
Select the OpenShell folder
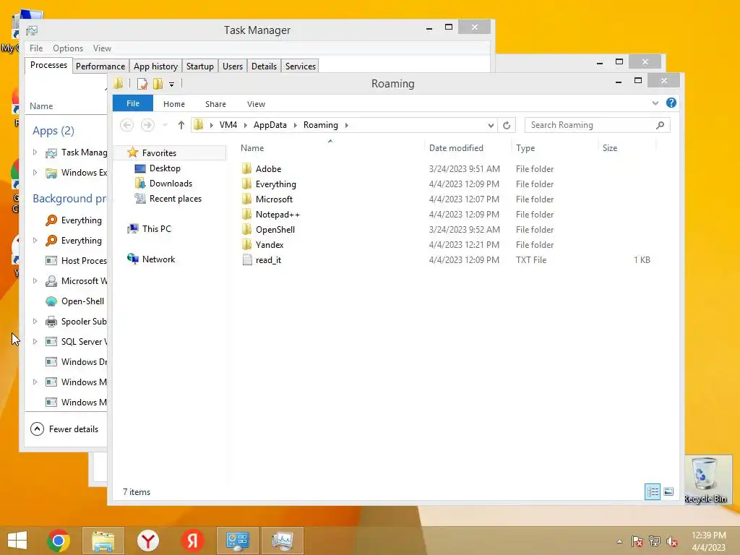275,229
